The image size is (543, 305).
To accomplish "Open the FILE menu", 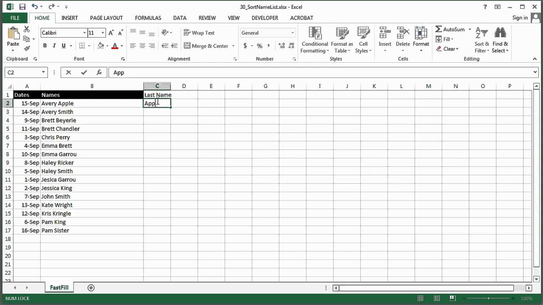I will pos(15,18).
